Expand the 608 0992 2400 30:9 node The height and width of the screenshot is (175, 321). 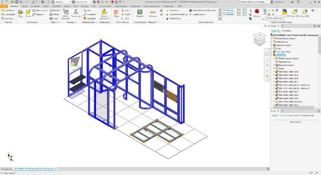(274, 72)
